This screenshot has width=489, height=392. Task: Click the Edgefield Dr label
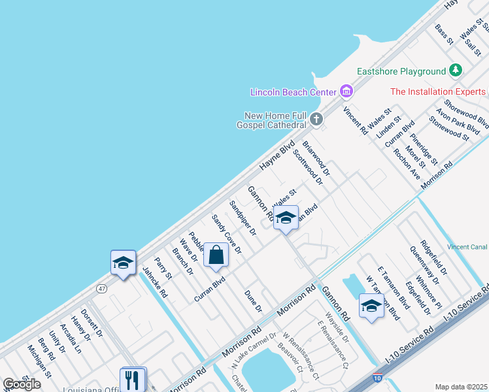(418, 298)
